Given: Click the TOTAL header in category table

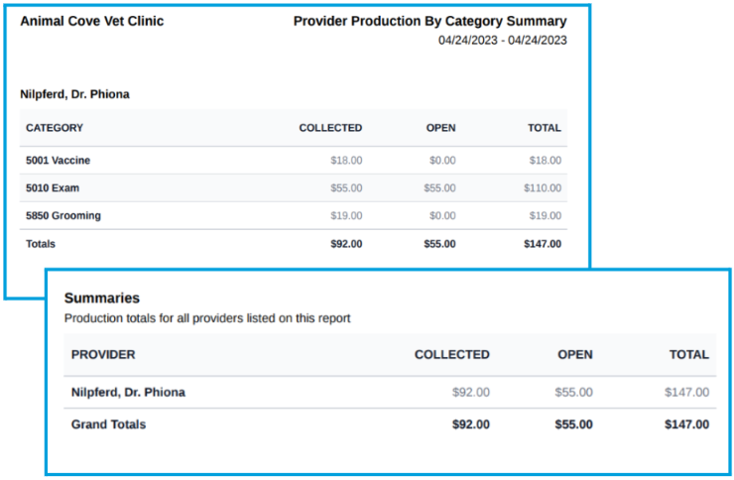Looking at the screenshot, I should pyautogui.click(x=545, y=128).
